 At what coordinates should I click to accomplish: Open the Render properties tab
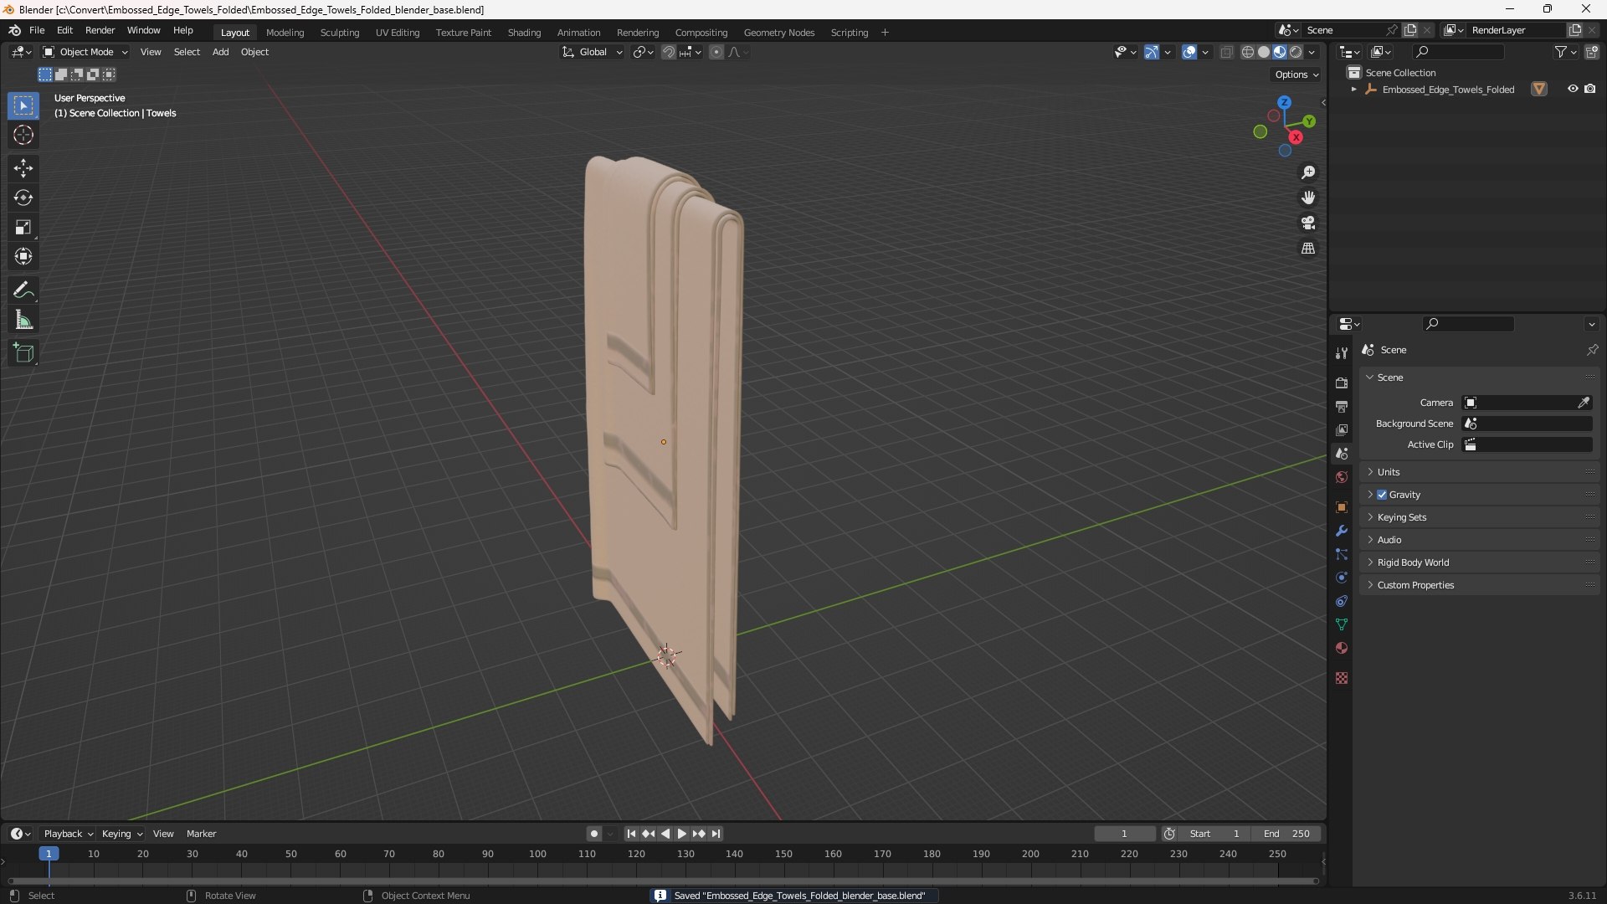pos(1342,383)
